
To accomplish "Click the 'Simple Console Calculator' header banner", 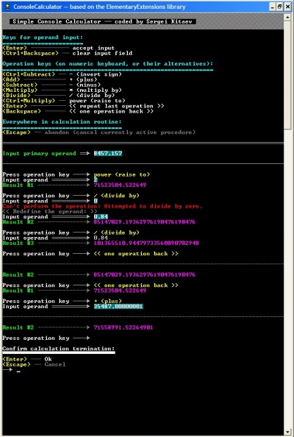I will coord(102,21).
